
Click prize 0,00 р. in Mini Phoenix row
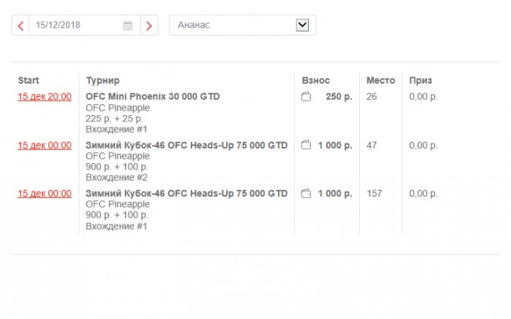pyautogui.click(x=423, y=97)
